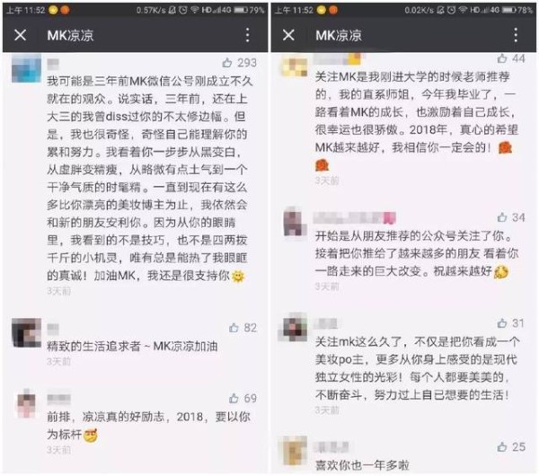Image resolution: width=539 pixels, height=476 pixels.
Task: Tap thumbs-up next to 31 likes
Action: pos(502,322)
